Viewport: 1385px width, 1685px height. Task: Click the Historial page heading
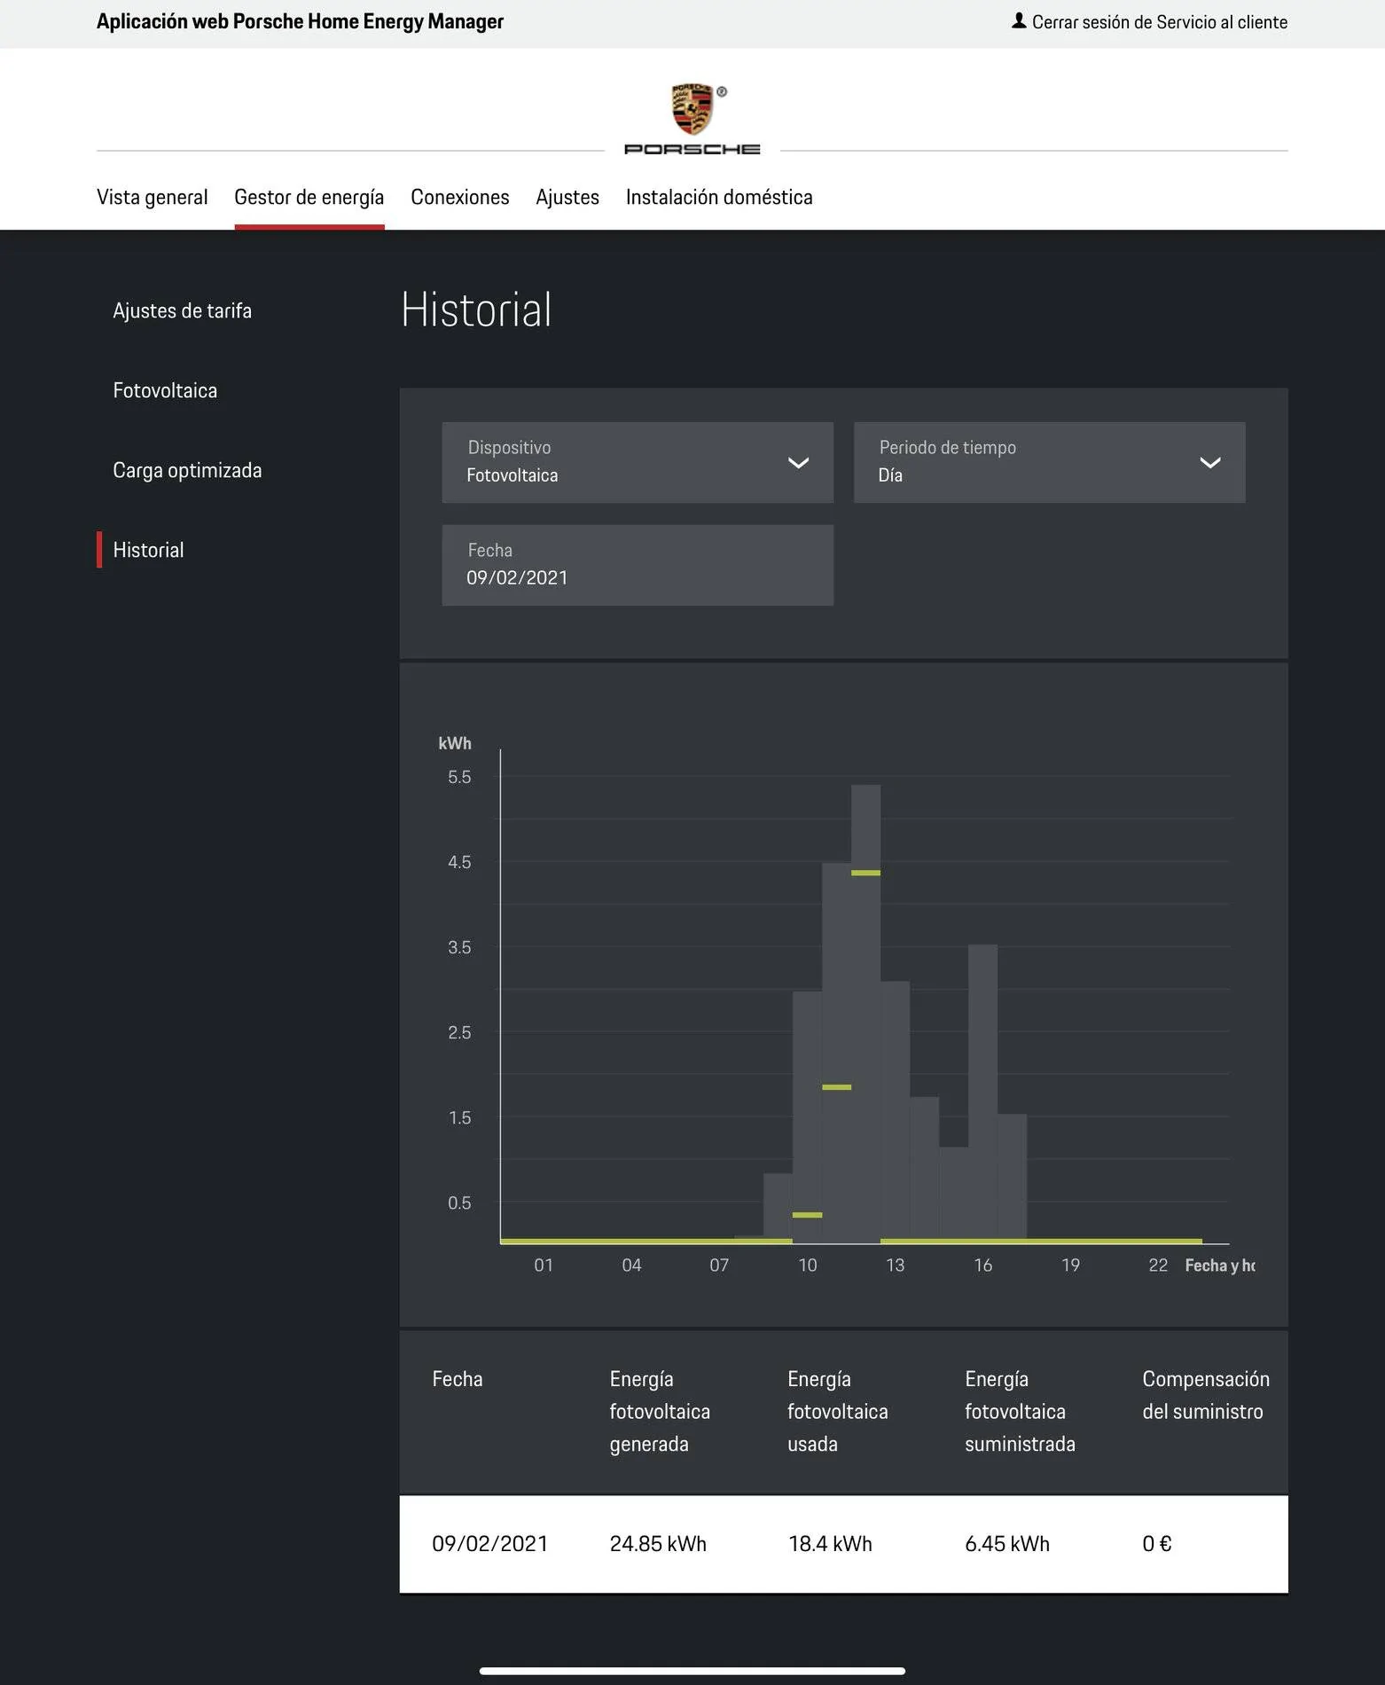476,310
